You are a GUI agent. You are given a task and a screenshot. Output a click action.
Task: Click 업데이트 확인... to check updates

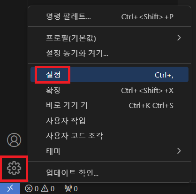click(x=109, y=172)
